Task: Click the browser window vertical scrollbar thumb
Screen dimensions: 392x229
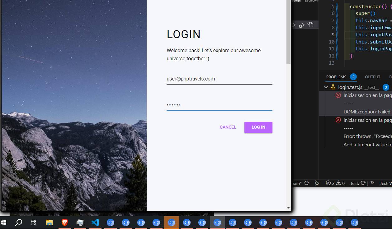Action: [289, 32]
